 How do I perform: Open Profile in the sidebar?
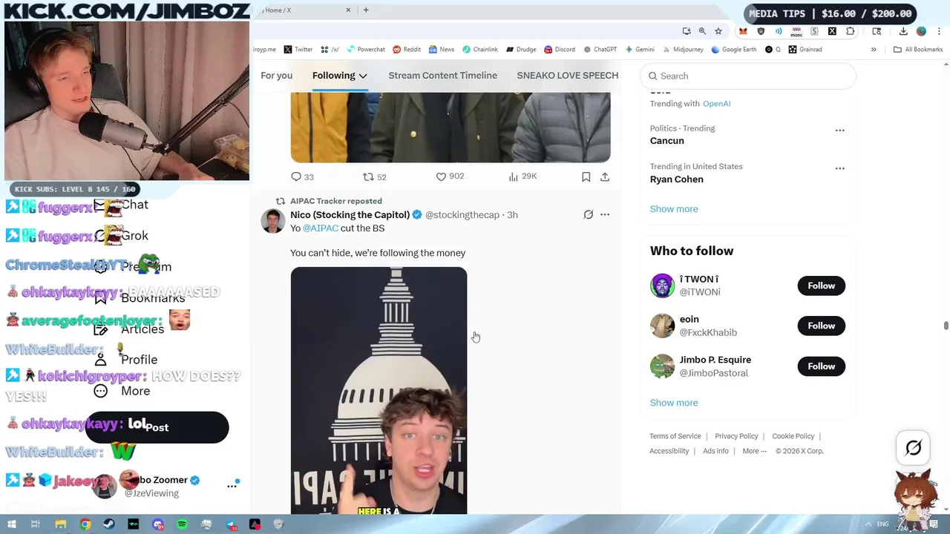[x=126, y=360]
